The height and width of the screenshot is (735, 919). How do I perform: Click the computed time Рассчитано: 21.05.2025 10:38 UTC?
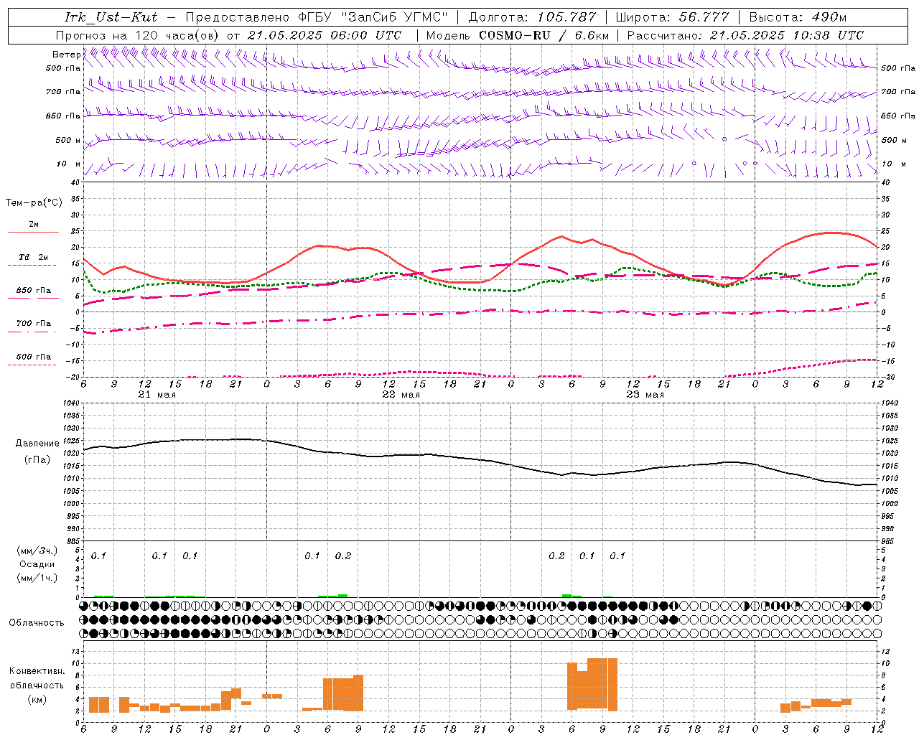pyautogui.click(x=745, y=35)
